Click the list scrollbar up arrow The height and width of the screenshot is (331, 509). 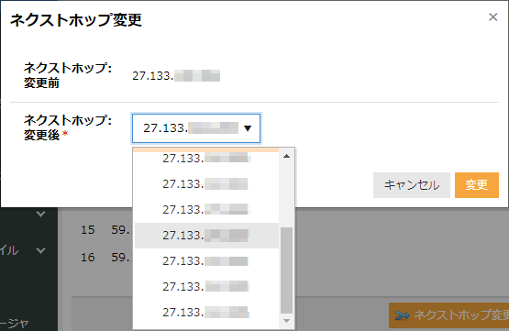286,157
